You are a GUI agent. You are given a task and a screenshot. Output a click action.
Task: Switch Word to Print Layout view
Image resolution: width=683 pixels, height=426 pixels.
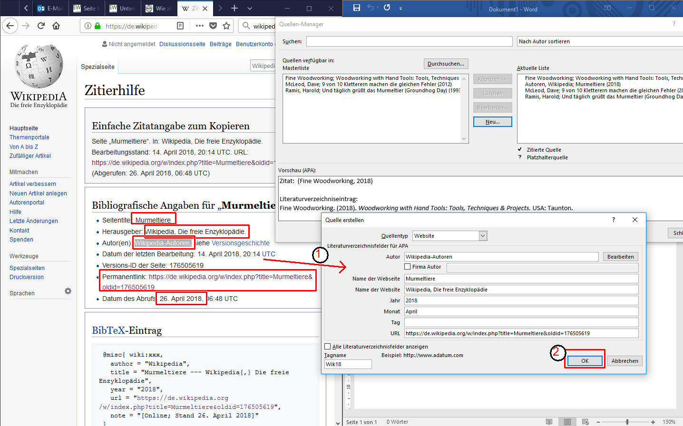[567, 422]
